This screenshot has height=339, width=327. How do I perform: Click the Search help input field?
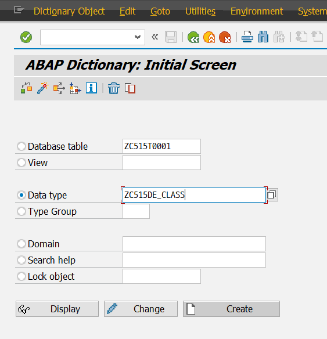(x=194, y=260)
